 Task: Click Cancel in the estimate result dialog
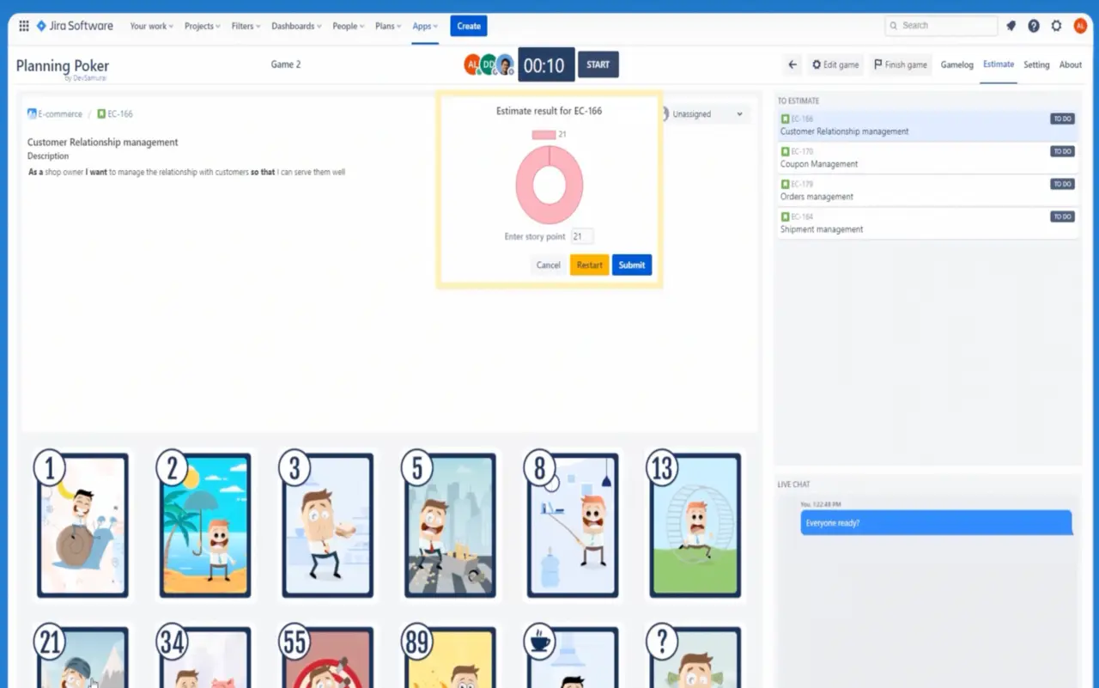click(549, 265)
